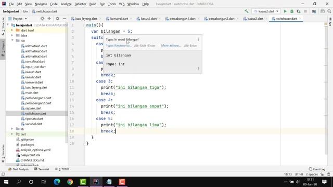Image resolution: width=333 pixels, height=187 pixels.
Task: Open the VCS menu
Action: (x=121, y=4)
